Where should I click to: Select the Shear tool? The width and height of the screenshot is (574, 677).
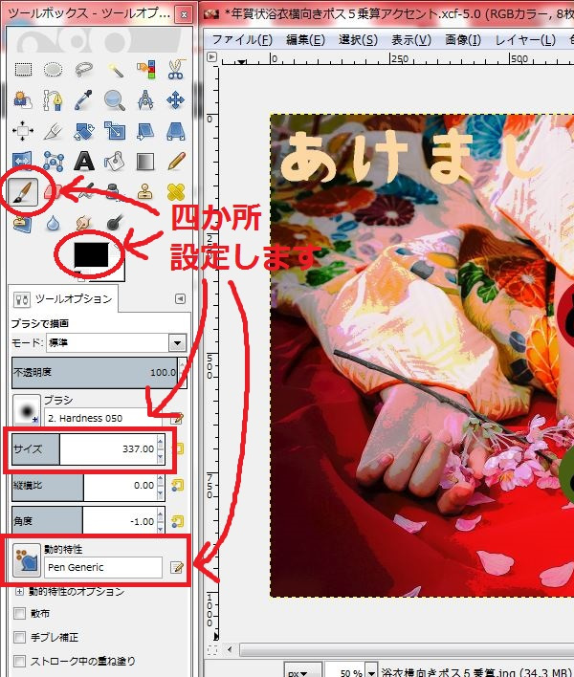[x=145, y=131]
